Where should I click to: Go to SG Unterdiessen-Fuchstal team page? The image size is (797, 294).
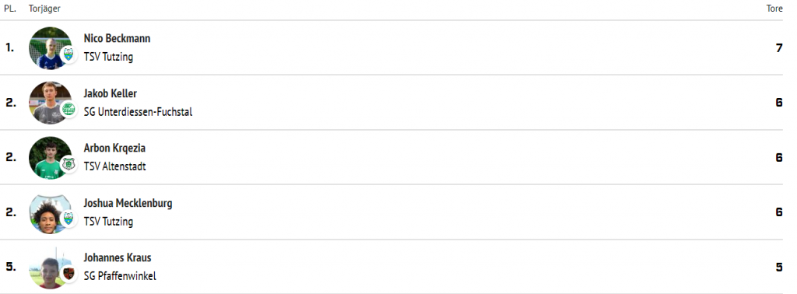(x=139, y=112)
